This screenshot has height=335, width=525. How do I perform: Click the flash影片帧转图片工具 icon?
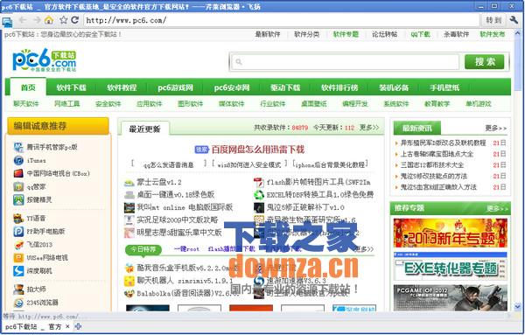point(259,183)
